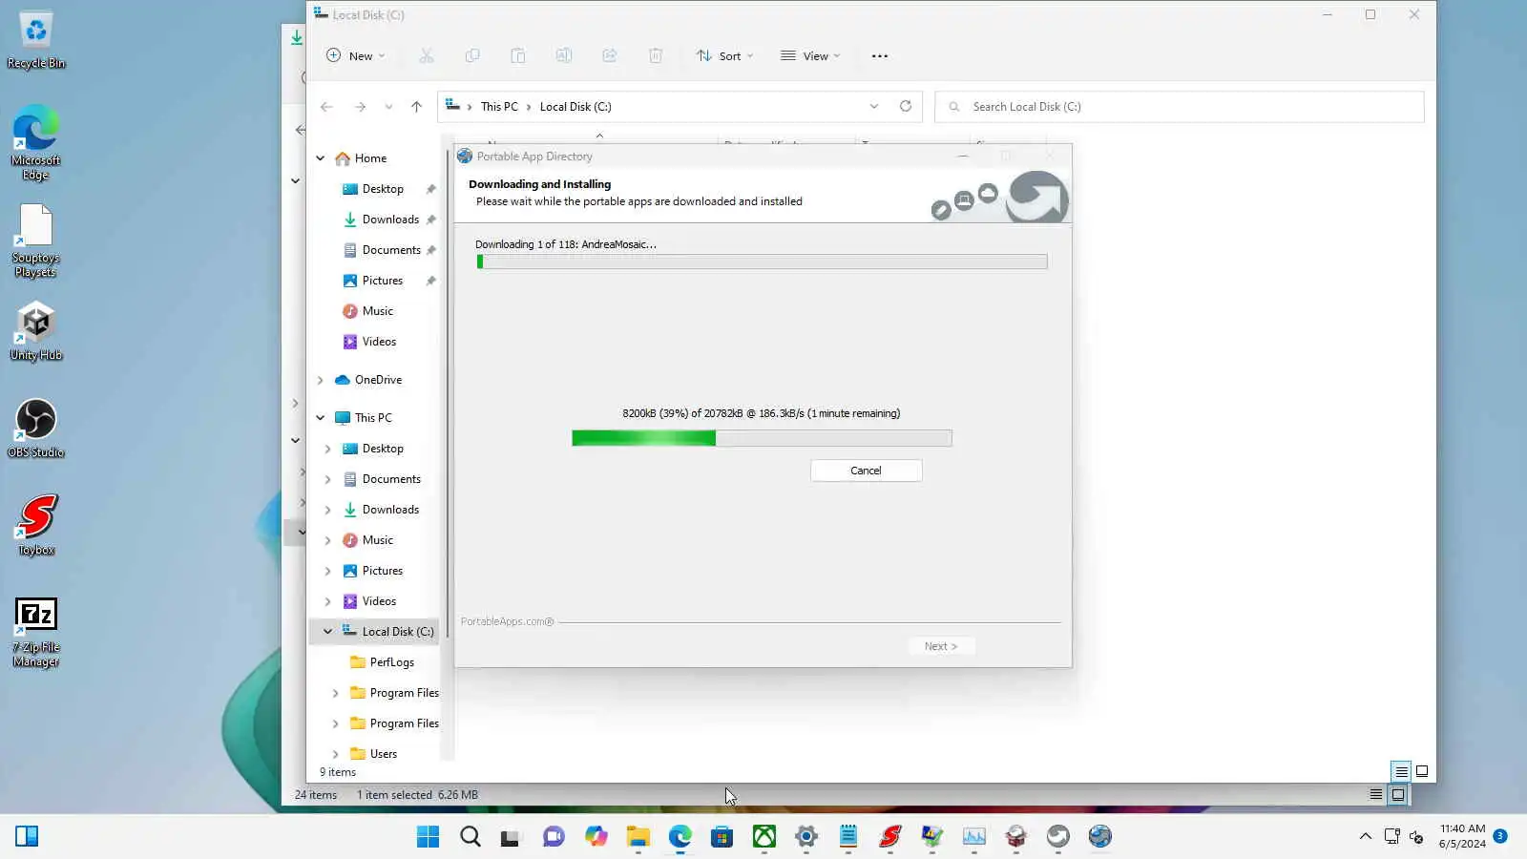Collapse the This PC tree node
1527x859 pixels.
(321, 418)
